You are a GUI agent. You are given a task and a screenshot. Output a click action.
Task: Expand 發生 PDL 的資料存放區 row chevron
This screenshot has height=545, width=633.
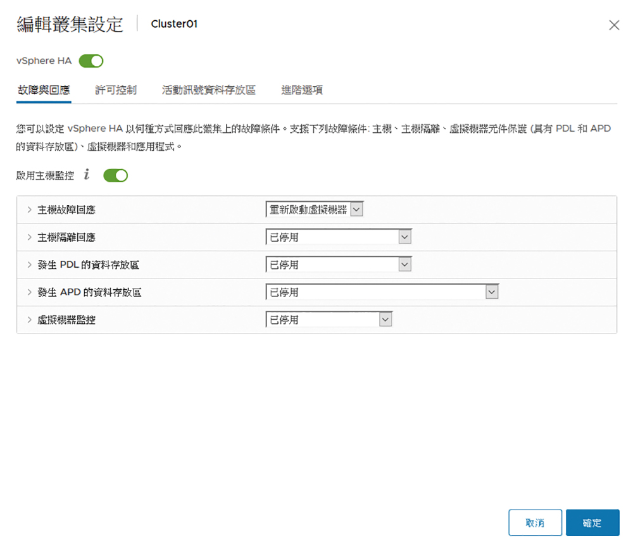tap(30, 265)
